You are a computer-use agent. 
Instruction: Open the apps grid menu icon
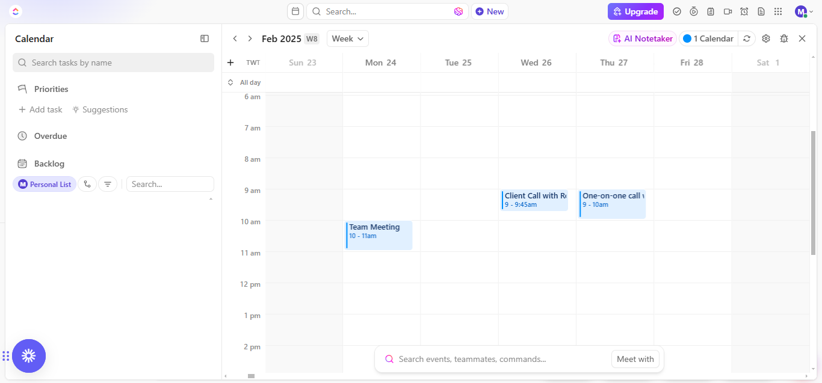click(x=778, y=11)
